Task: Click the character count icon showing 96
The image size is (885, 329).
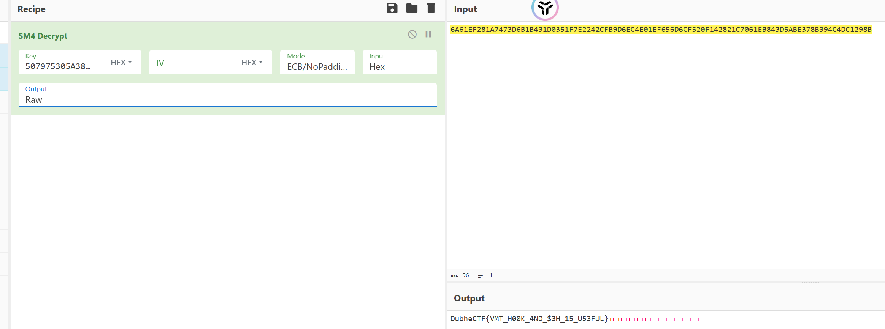Action: tap(455, 275)
